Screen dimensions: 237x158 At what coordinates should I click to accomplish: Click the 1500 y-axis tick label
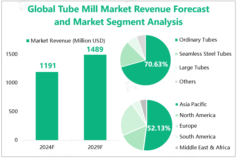pyautogui.click(x=12, y=54)
